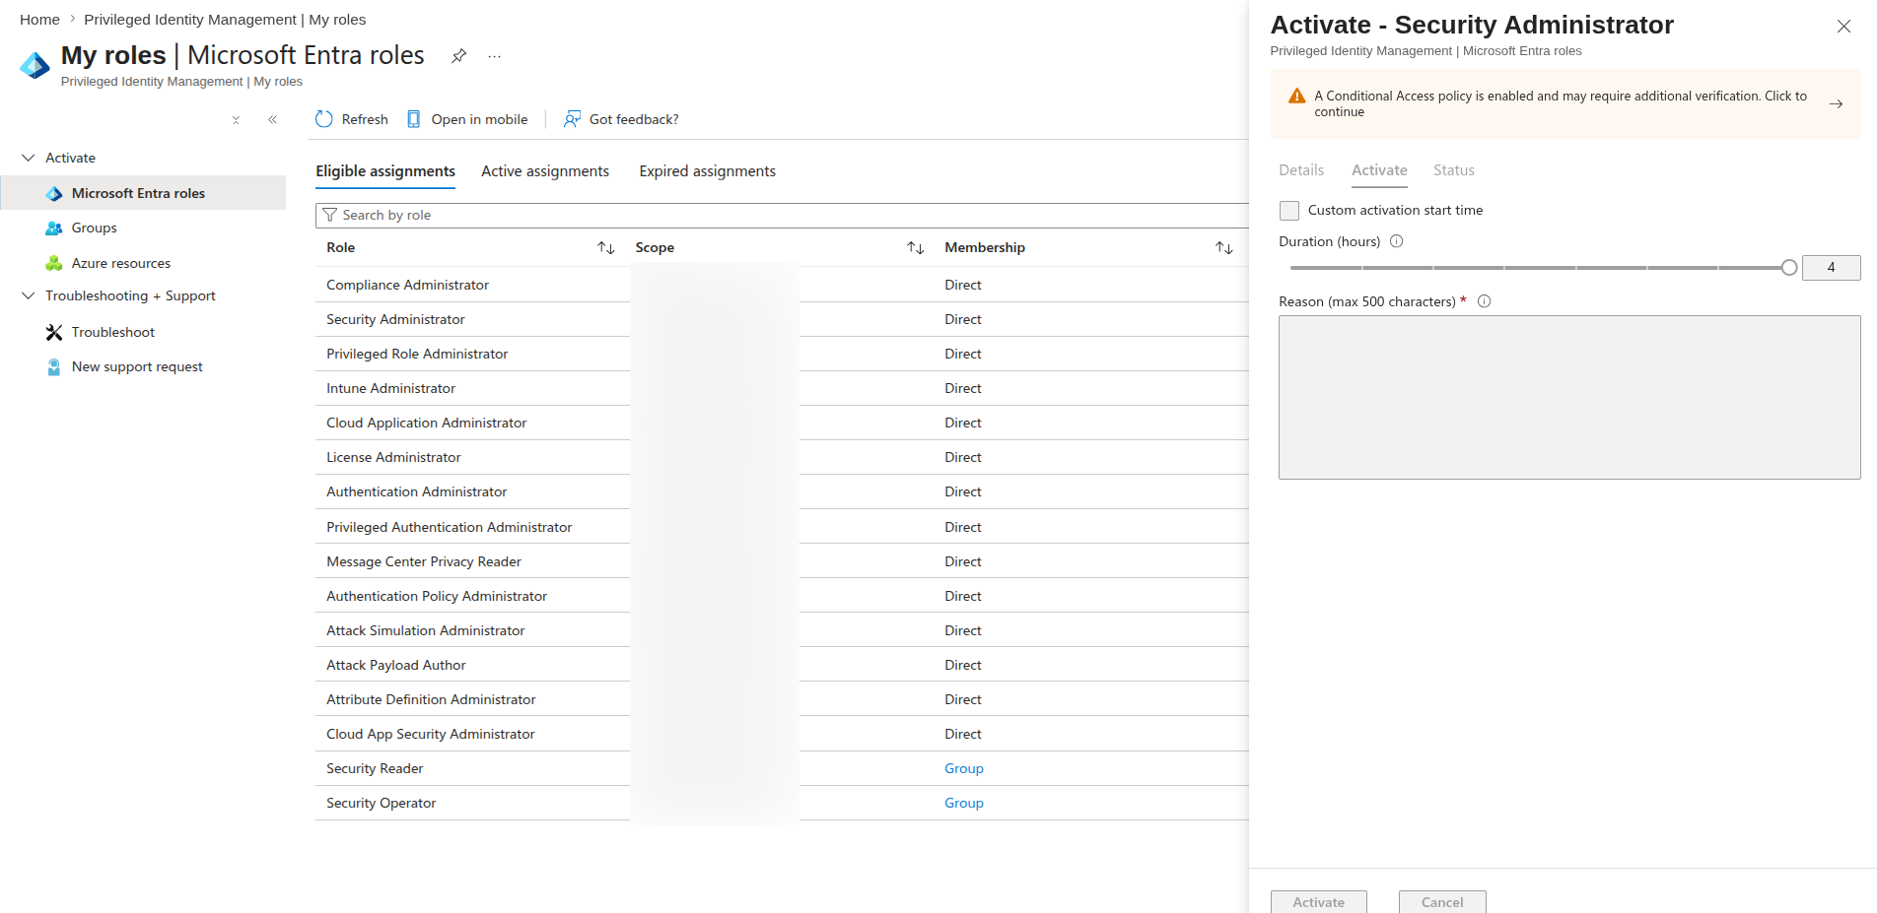Click the Troubleshoot wrench icon
1877x913 pixels.
click(x=54, y=333)
